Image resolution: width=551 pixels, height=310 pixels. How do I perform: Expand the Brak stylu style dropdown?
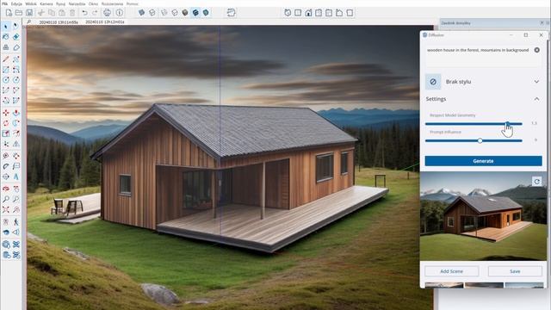point(536,82)
